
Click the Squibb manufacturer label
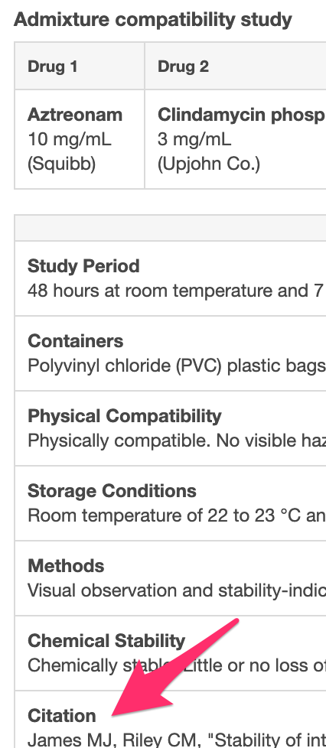click(61, 164)
